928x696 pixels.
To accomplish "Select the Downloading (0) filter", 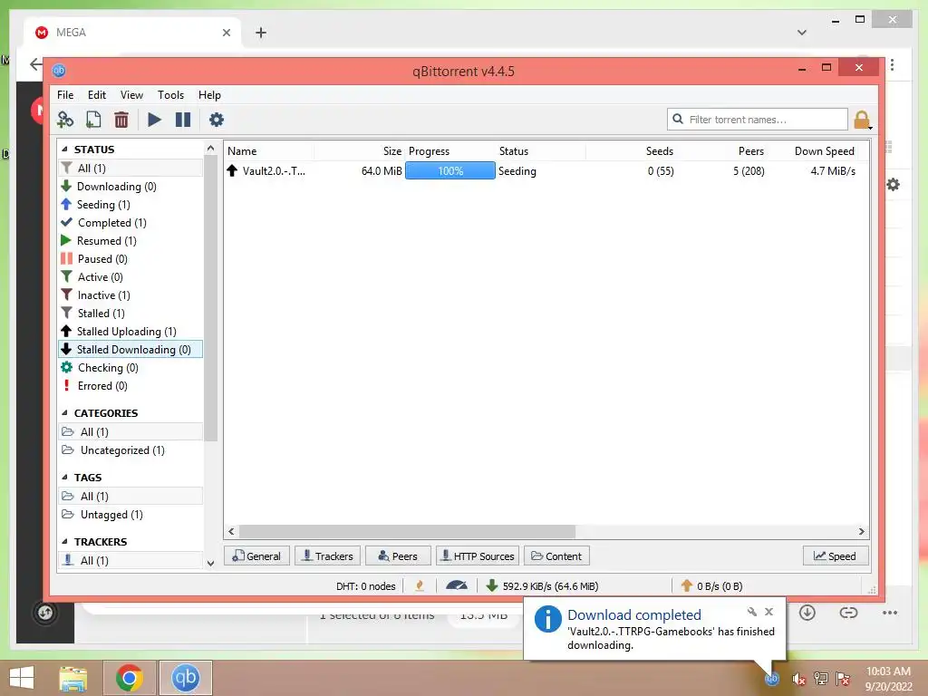I will [x=130, y=187].
